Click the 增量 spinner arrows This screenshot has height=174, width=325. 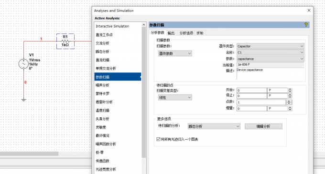coord(290,109)
